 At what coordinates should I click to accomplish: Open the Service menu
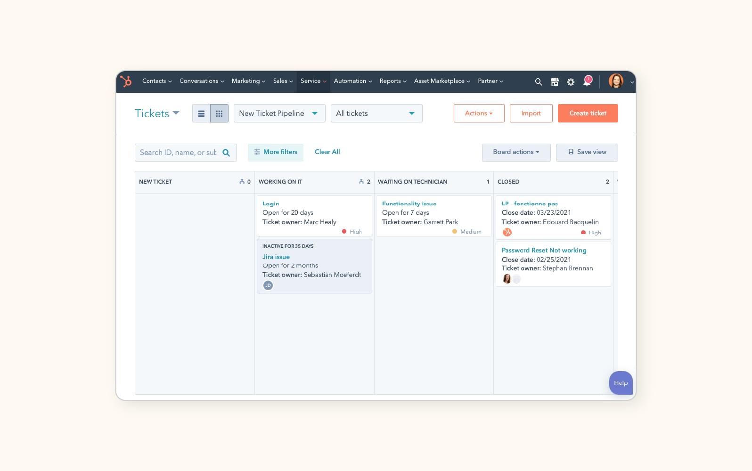click(x=313, y=81)
